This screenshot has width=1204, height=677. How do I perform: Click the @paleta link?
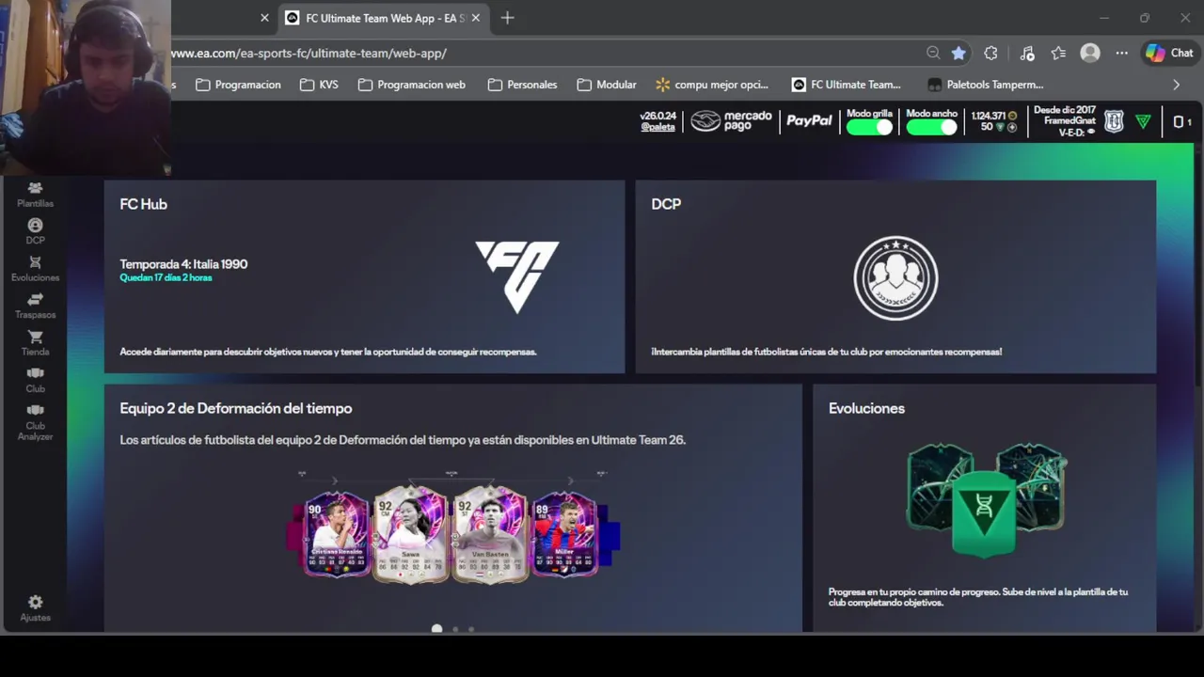click(x=657, y=127)
